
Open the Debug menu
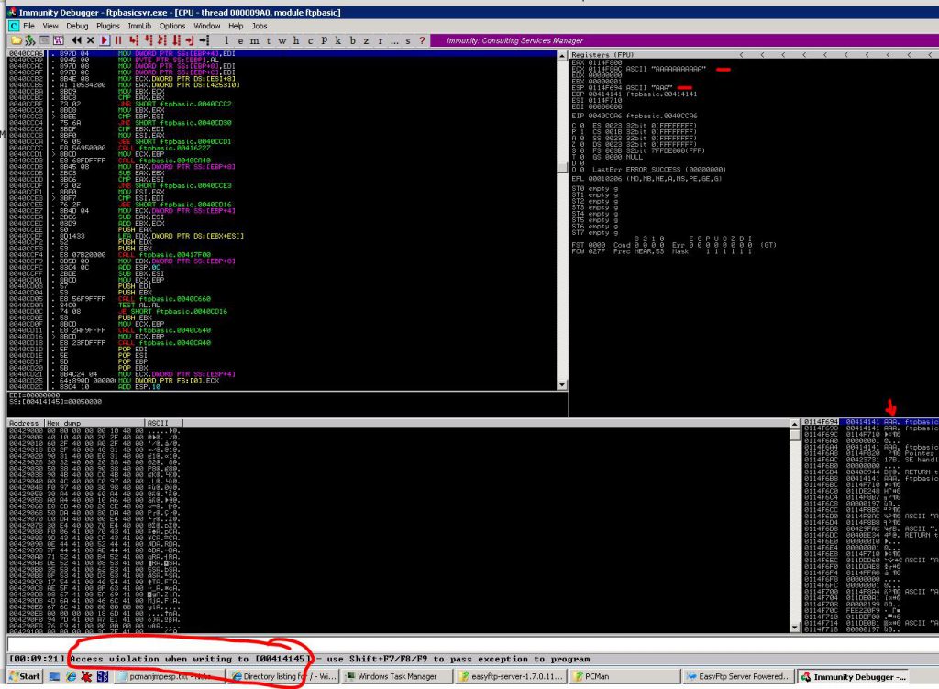pyautogui.click(x=77, y=26)
